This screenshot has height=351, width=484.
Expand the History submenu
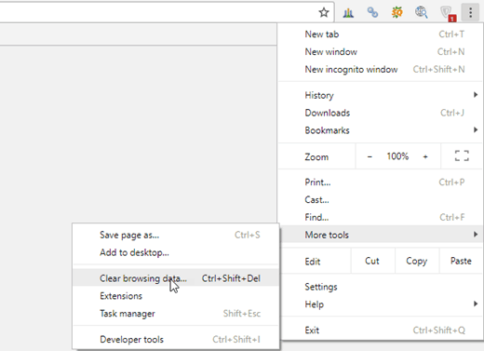pyautogui.click(x=381, y=95)
